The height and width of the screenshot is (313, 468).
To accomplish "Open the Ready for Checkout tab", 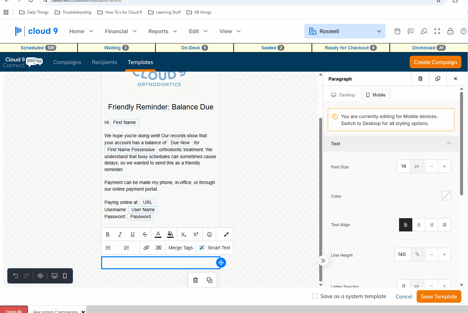I will [351, 48].
